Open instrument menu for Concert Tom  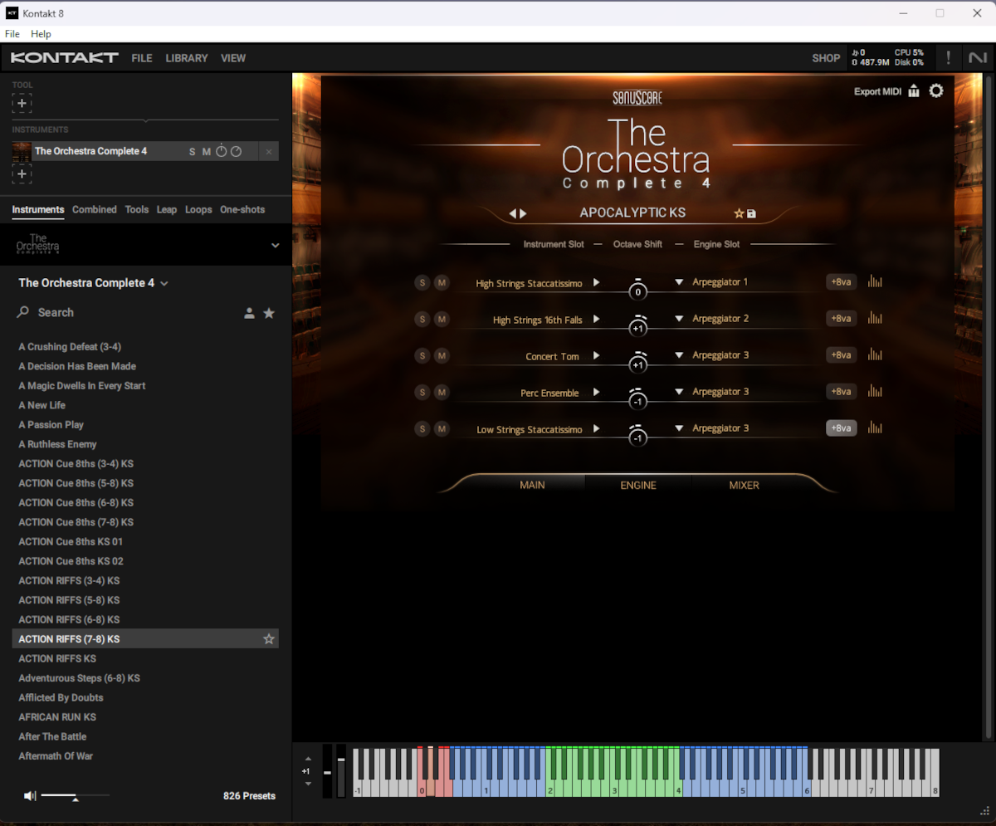point(596,356)
